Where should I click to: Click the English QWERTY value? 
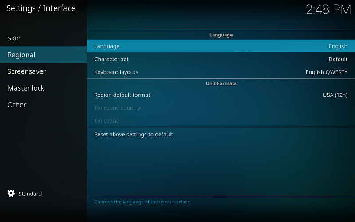point(327,72)
